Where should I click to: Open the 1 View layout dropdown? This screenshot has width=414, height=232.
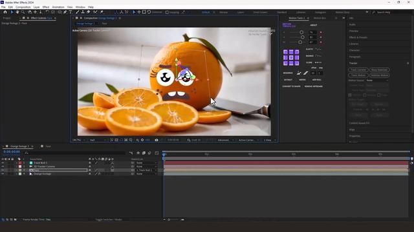click(270, 140)
